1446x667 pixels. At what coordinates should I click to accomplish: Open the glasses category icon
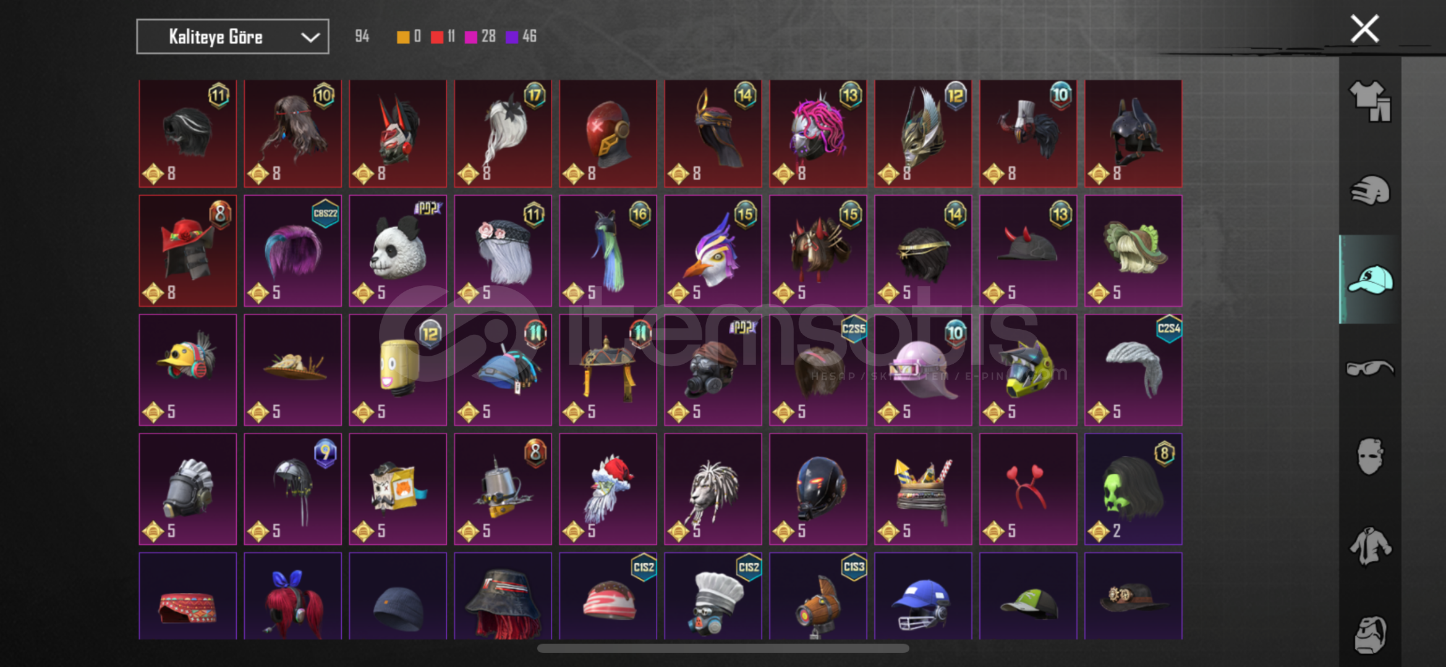(1370, 368)
